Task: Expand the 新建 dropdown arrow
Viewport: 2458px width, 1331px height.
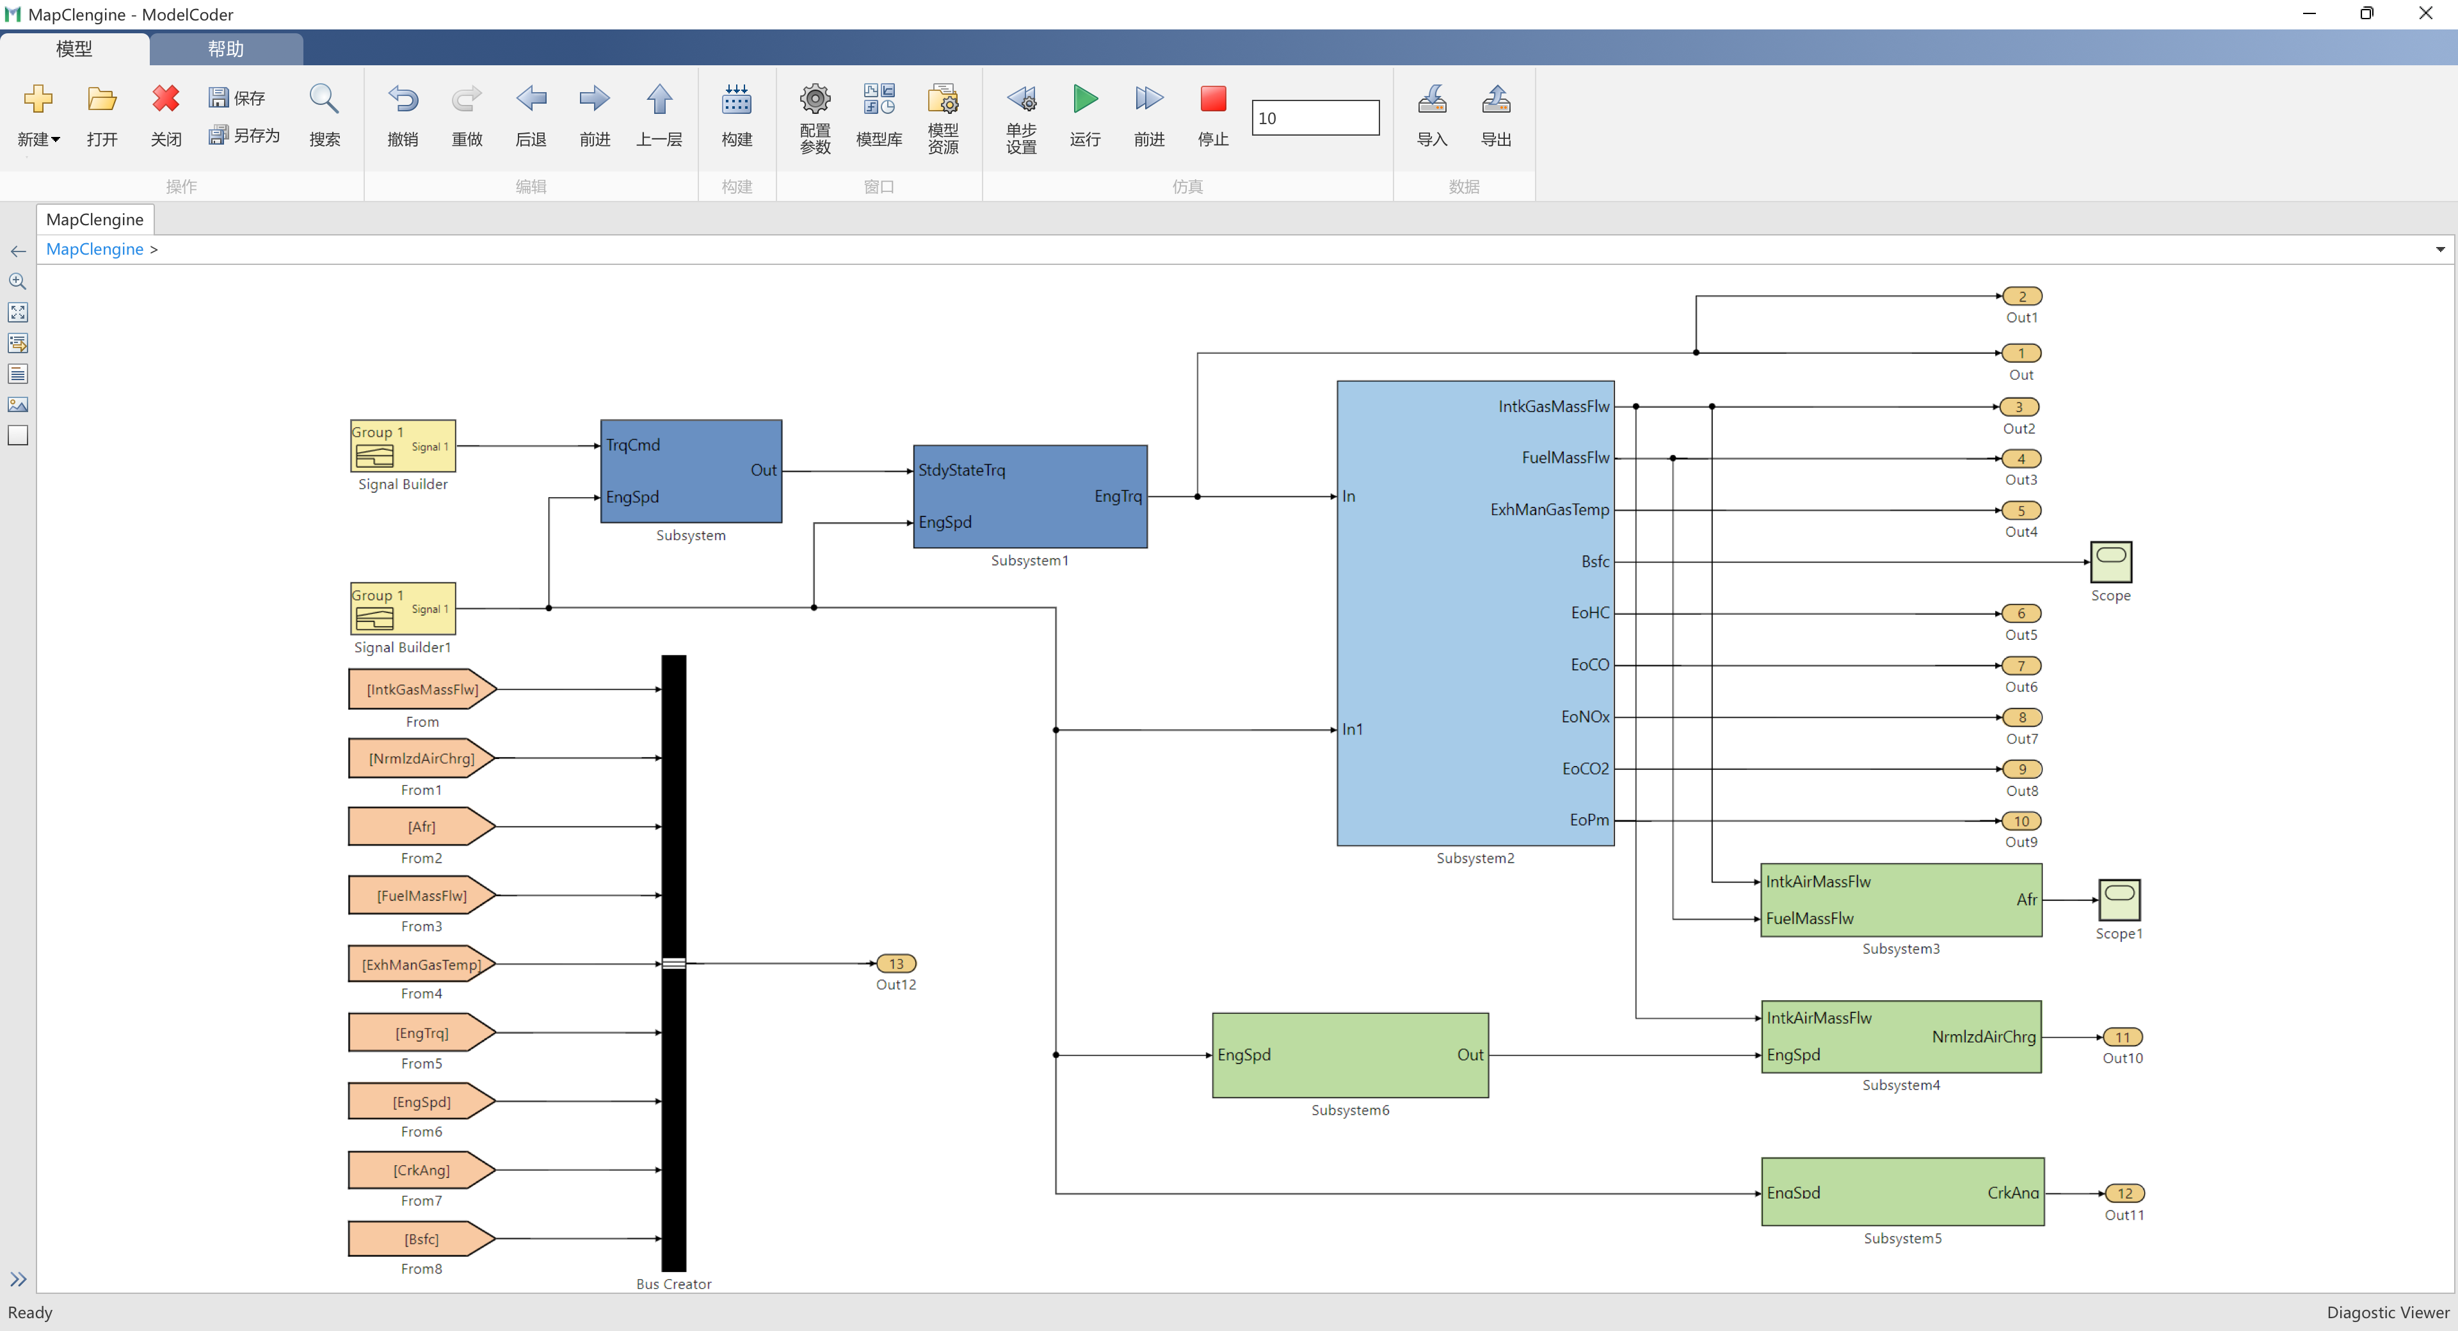Action: pyautogui.click(x=55, y=140)
